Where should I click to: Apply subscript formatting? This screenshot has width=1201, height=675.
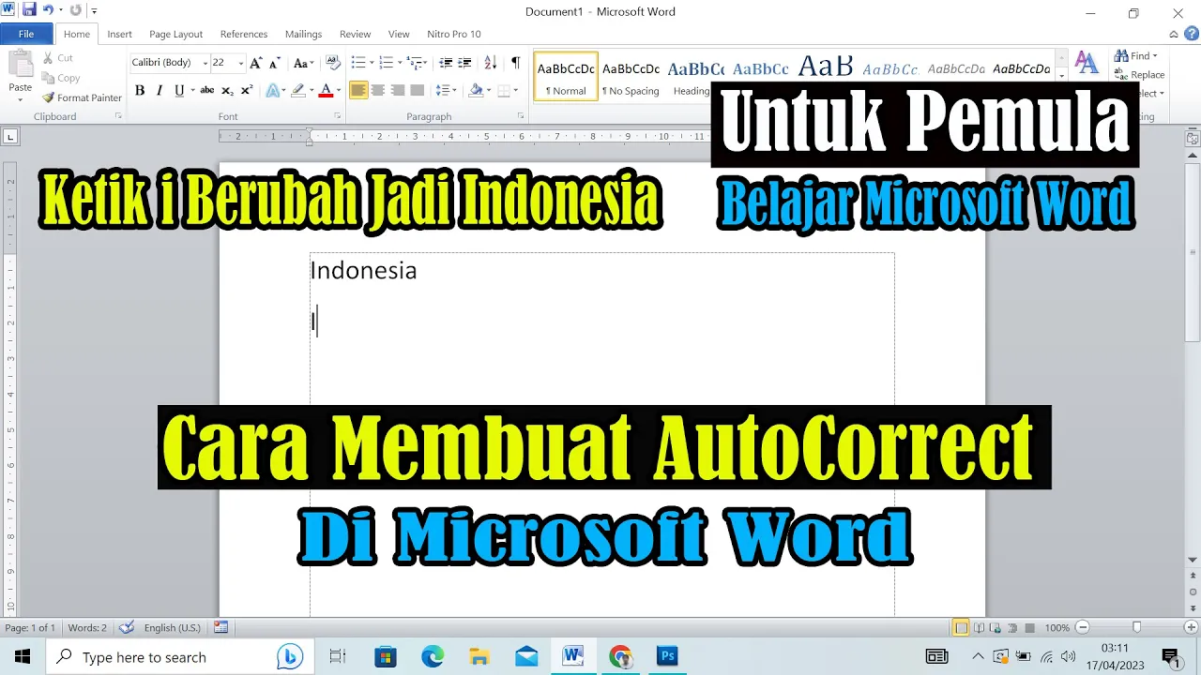227,90
